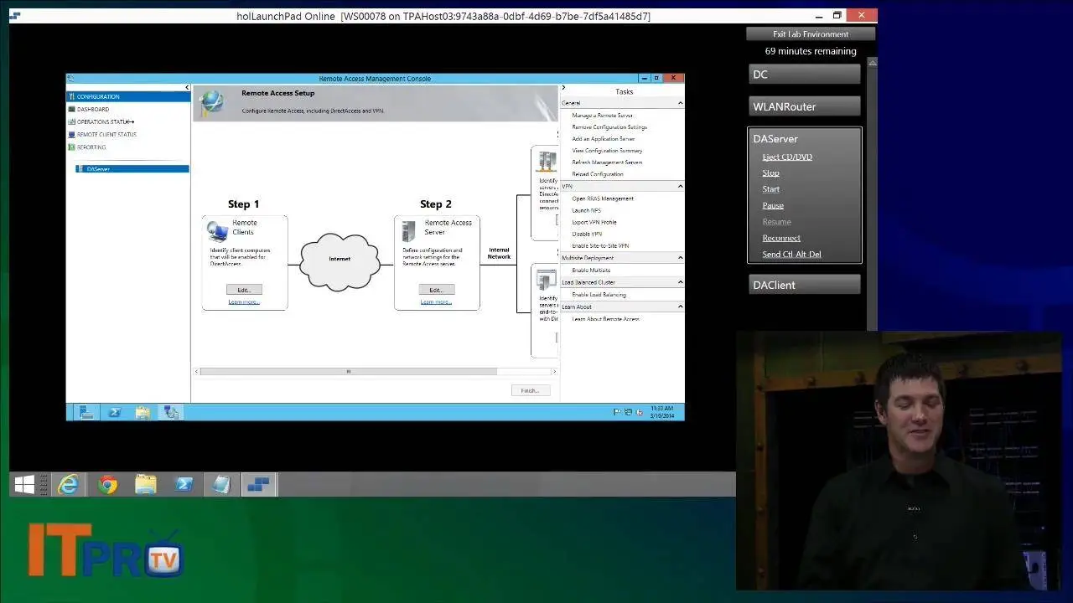Select the DAClient virtual machine
Viewport: 1073px width, 603px height.
pos(804,285)
